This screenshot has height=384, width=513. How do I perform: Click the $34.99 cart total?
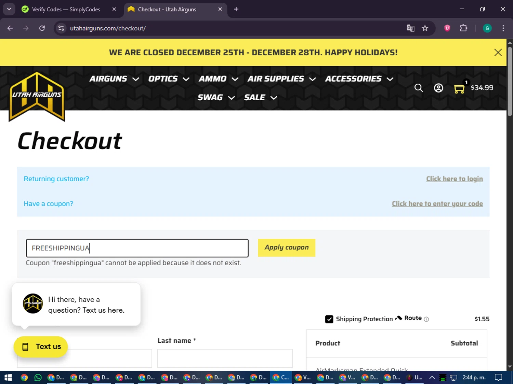(x=482, y=88)
